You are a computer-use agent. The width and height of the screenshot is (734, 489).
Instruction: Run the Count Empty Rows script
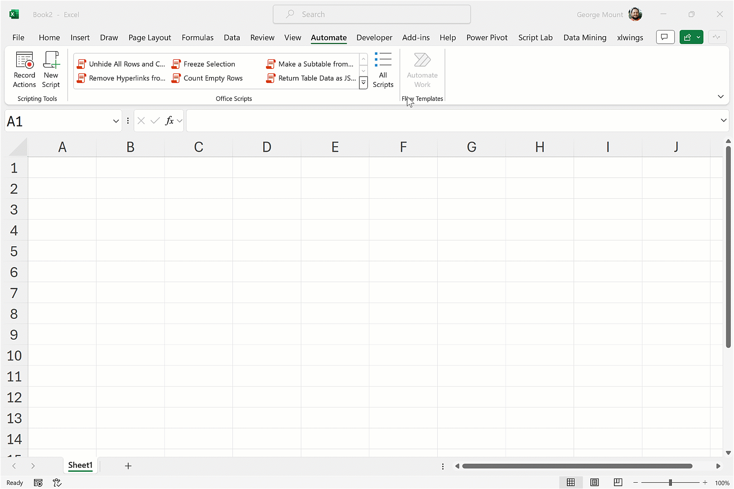point(212,78)
